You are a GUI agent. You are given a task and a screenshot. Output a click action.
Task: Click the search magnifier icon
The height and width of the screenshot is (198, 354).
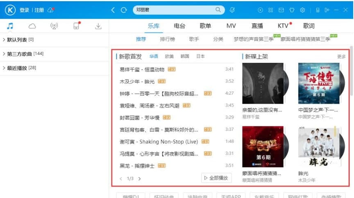tap(218, 10)
